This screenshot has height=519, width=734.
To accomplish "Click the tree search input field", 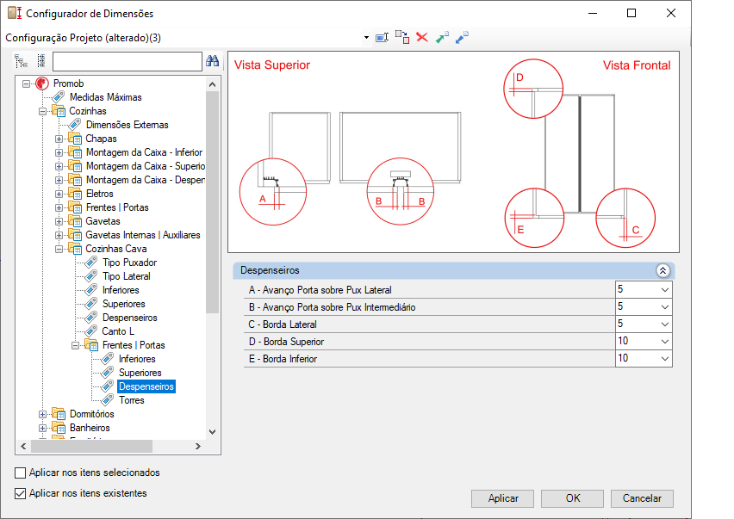I will pyautogui.click(x=128, y=61).
